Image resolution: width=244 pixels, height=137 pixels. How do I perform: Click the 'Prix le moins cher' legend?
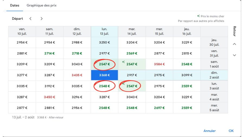tap(211, 16)
